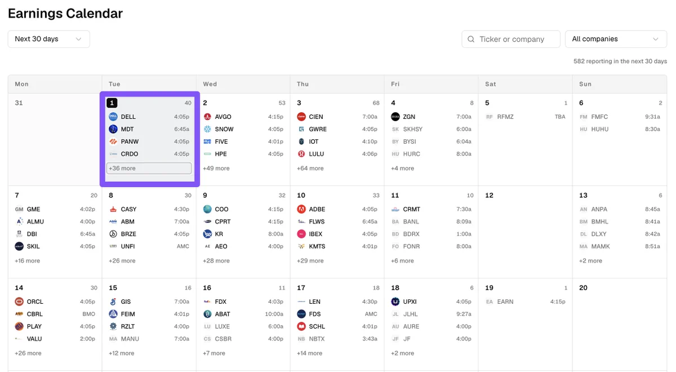Expand +16 more on day 7
The height and width of the screenshot is (372, 676).
tap(28, 261)
